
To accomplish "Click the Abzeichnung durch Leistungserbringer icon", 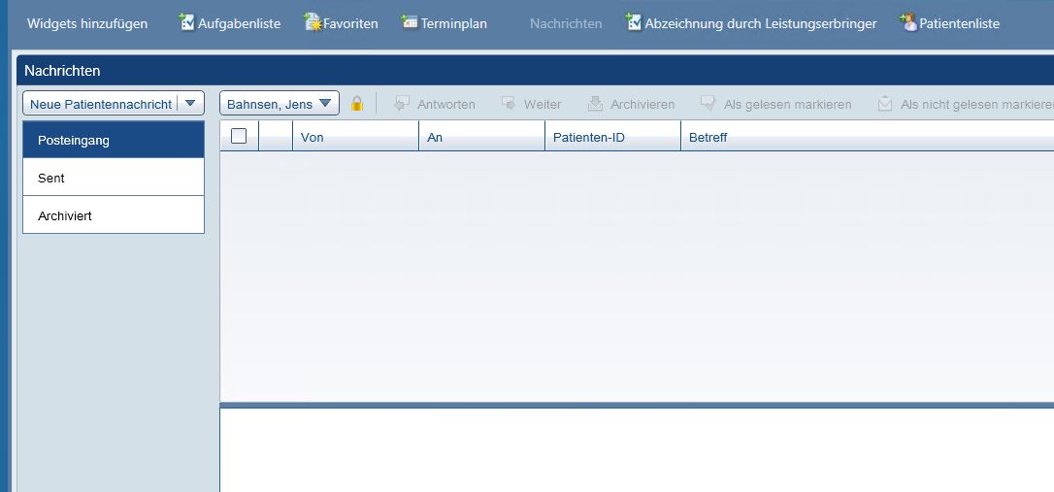I will point(633,22).
